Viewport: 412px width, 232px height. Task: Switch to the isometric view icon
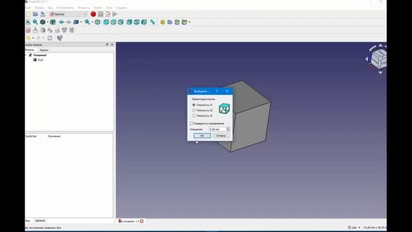pyautogui.click(x=97, y=22)
